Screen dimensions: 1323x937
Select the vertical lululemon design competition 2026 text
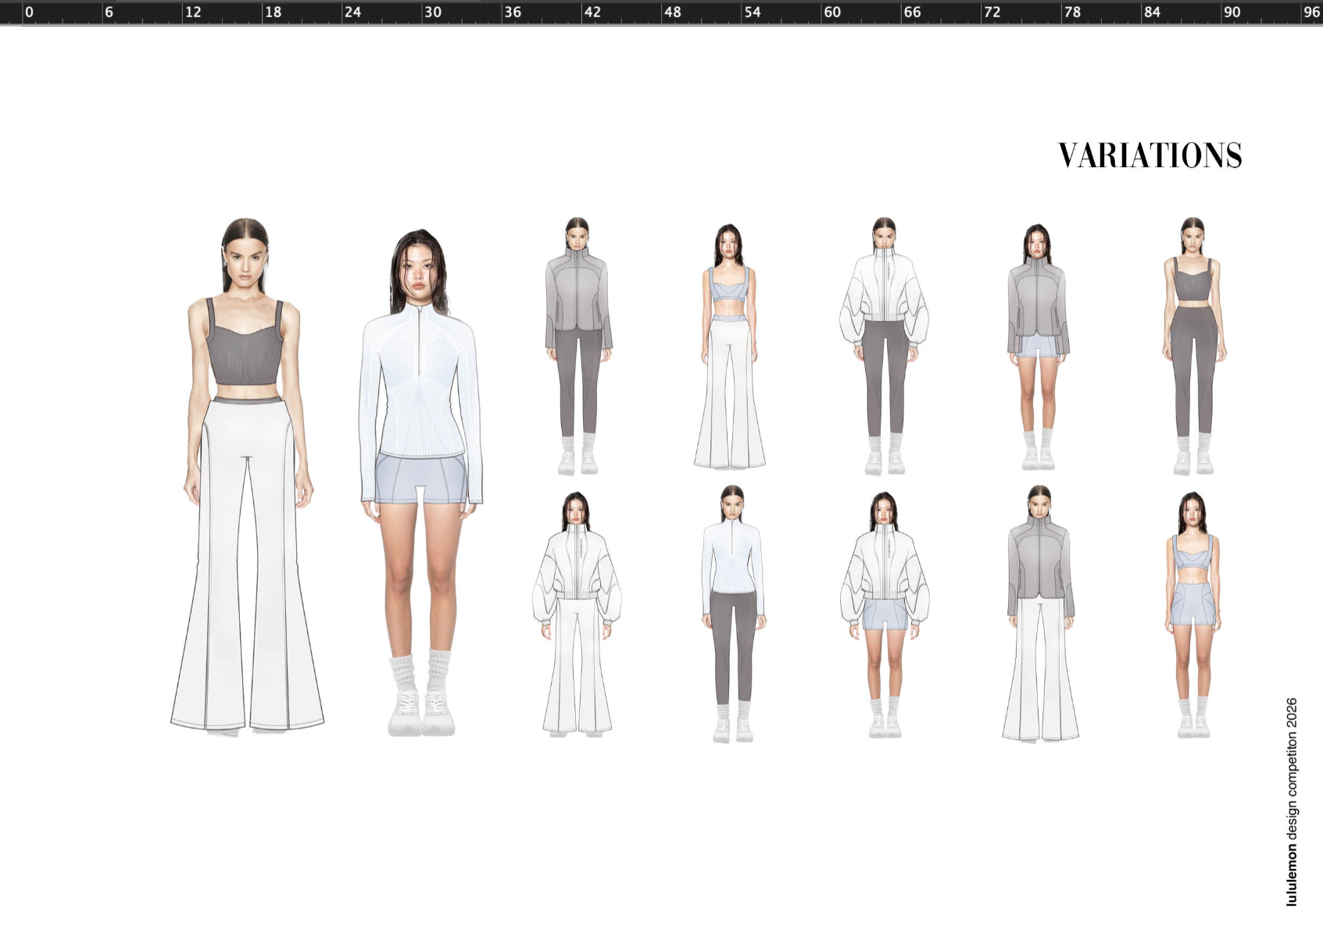tap(1292, 800)
